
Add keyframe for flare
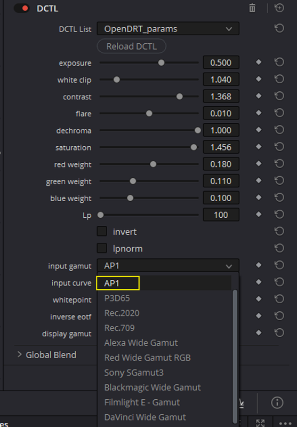259,113
